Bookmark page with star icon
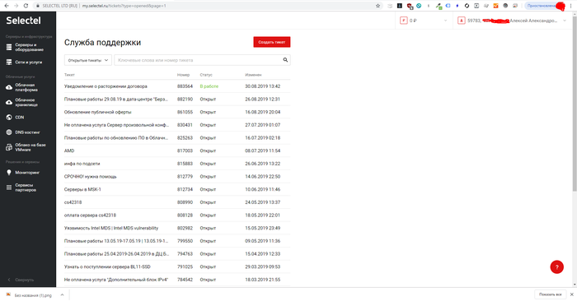Image resolution: width=577 pixels, height=301 pixels. click(378, 6)
